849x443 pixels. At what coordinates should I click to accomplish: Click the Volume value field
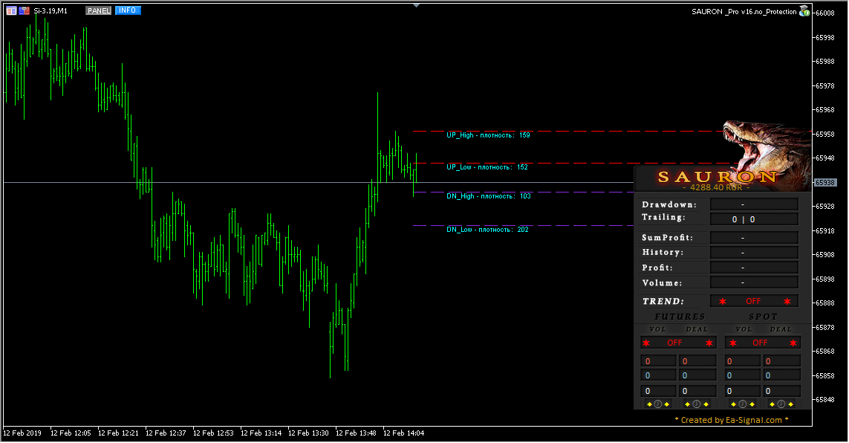tap(754, 282)
